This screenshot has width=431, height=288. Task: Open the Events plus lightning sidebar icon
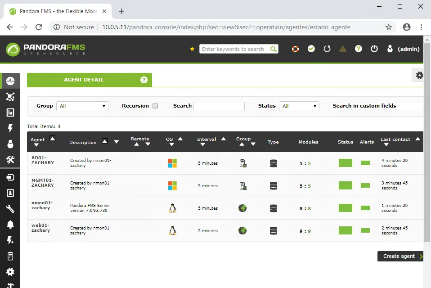tap(10, 240)
